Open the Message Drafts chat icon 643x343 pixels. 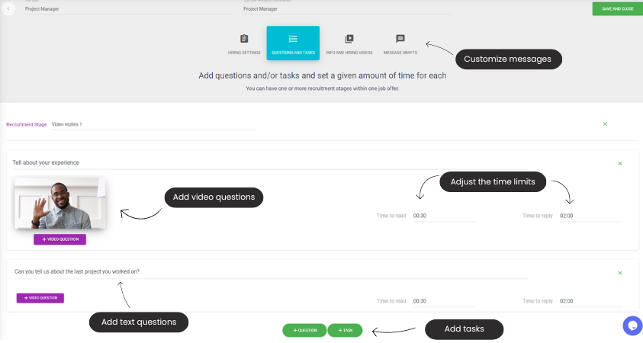coord(400,39)
